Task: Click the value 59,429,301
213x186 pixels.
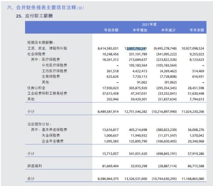Action: [139, 99]
